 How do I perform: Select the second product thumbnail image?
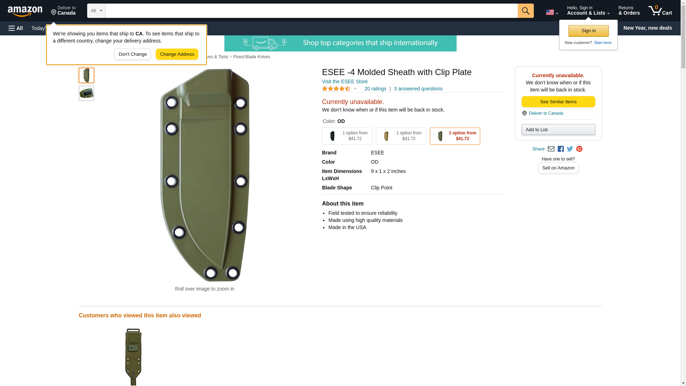coord(86,93)
